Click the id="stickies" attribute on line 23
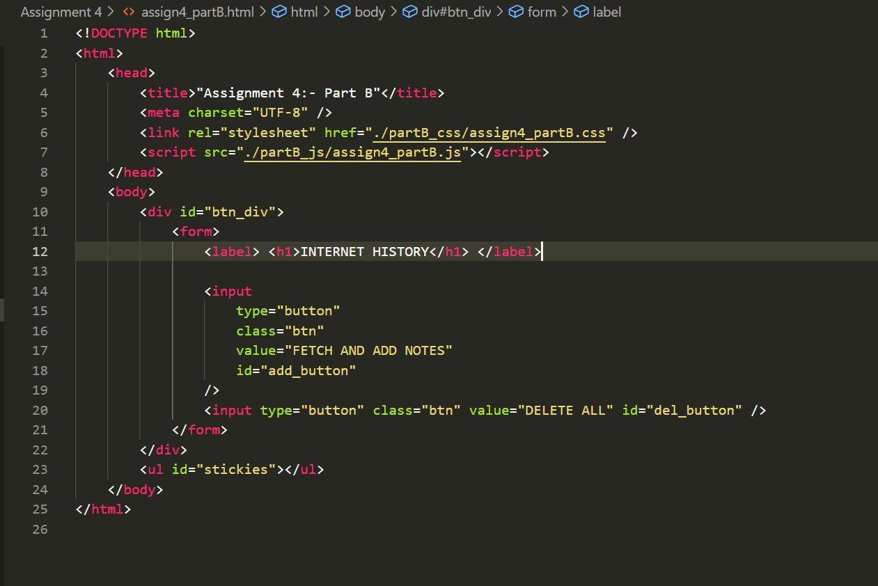Image resolution: width=878 pixels, height=586 pixels. [223, 469]
